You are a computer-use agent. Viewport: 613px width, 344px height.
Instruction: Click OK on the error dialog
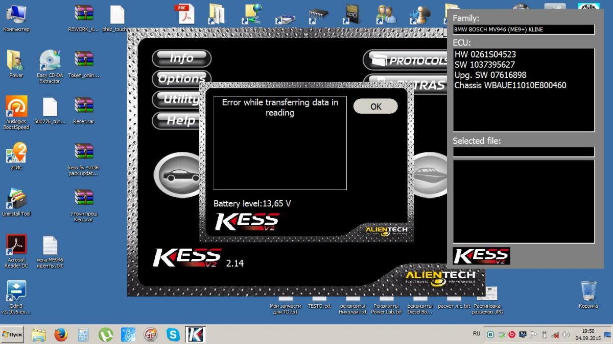tap(375, 107)
